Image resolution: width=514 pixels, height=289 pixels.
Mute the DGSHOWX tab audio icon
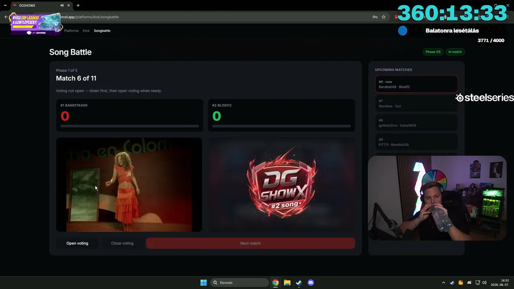tap(62, 6)
